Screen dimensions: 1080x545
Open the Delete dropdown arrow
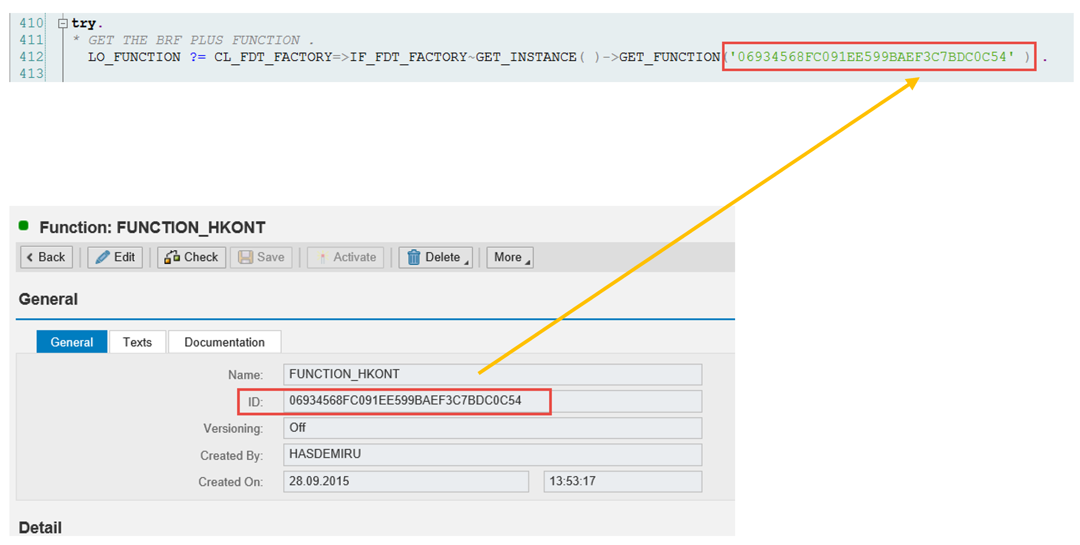coord(466,262)
